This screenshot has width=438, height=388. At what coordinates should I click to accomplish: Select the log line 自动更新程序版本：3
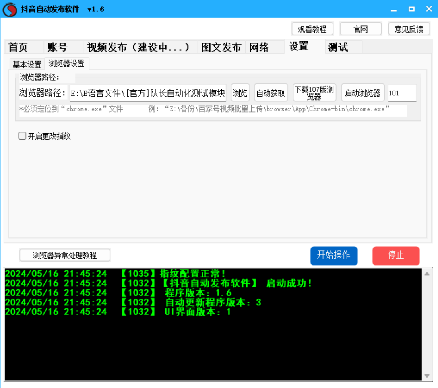[x=133, y=302]
